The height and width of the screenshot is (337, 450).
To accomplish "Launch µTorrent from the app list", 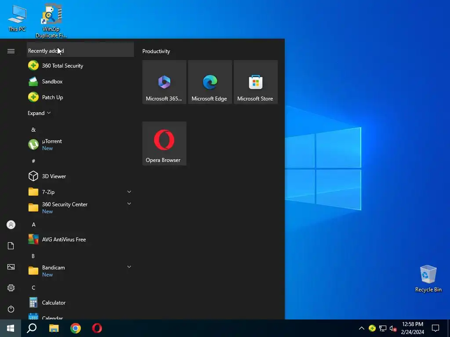I will pos(80,144).
